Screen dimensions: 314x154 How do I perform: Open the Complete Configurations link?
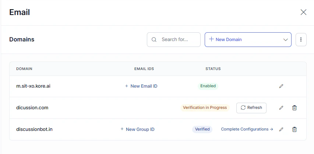[247, 129]
